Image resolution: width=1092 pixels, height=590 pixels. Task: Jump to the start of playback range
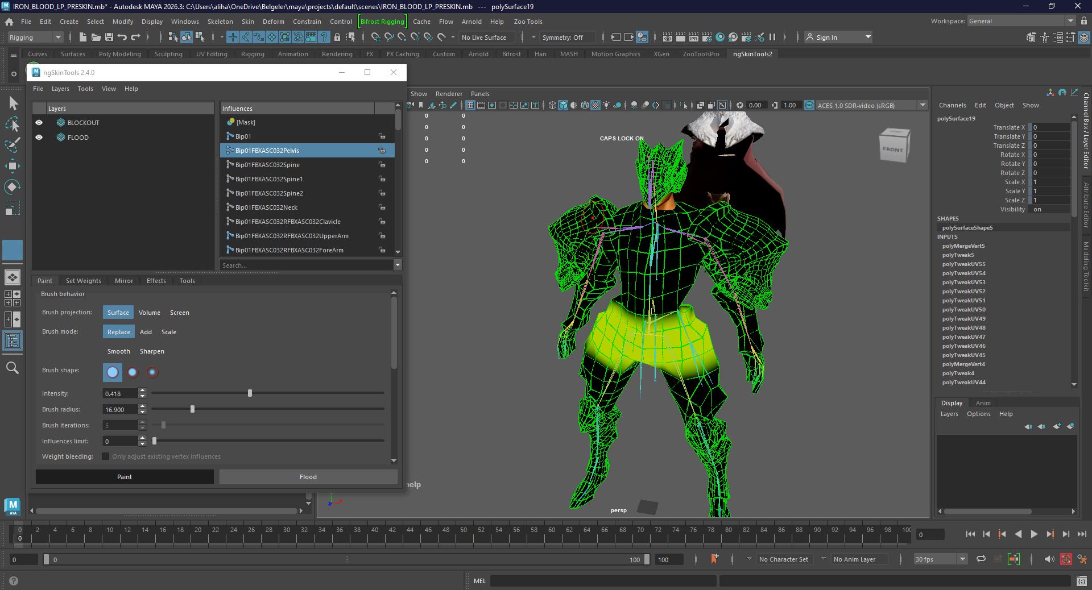pyautogui.click(x=970, y=534)
